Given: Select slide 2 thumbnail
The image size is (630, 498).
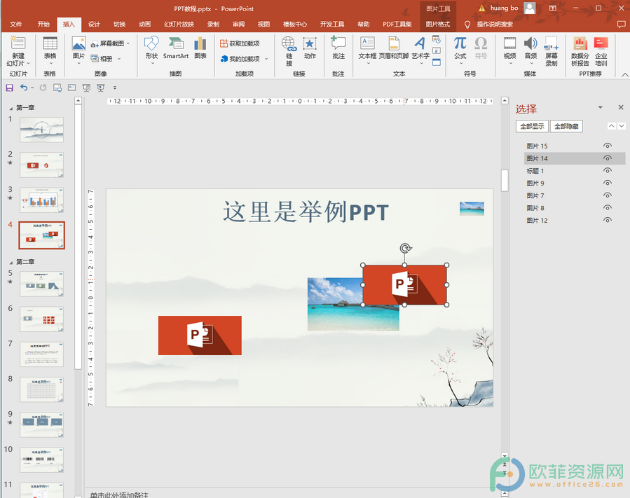Looking at the screenshot, I should (42, 165).
